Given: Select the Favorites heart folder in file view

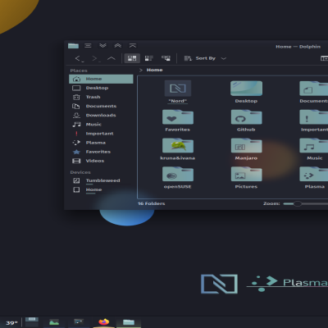Looking at the screenshot, I should pos(178,117).
